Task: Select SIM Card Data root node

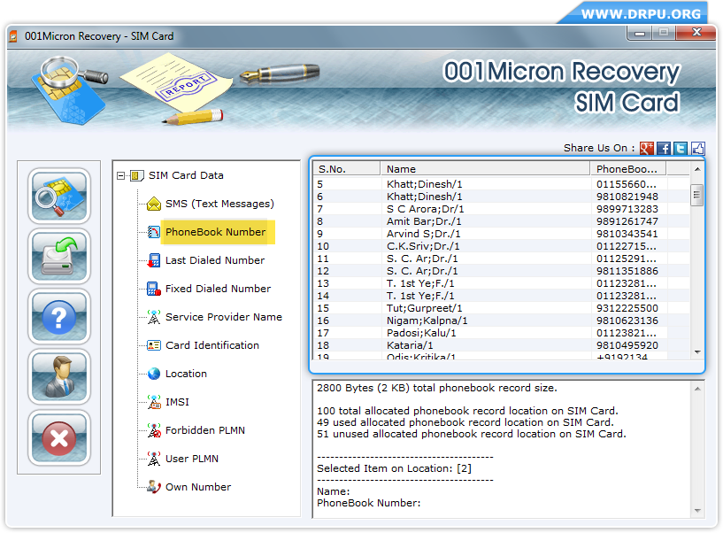Action: click(186, 175)
